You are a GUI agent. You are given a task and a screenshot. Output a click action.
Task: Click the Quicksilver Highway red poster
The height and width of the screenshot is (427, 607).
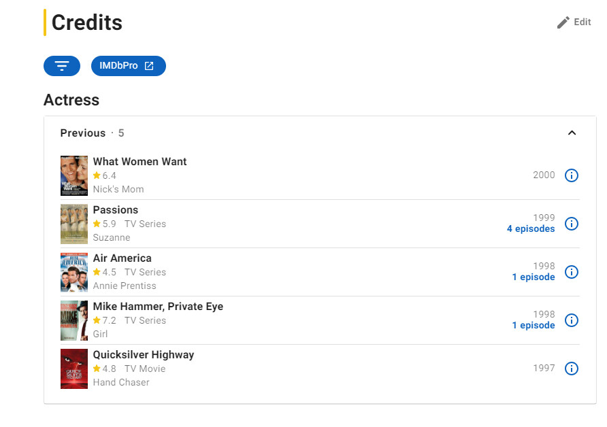point(74,369)
